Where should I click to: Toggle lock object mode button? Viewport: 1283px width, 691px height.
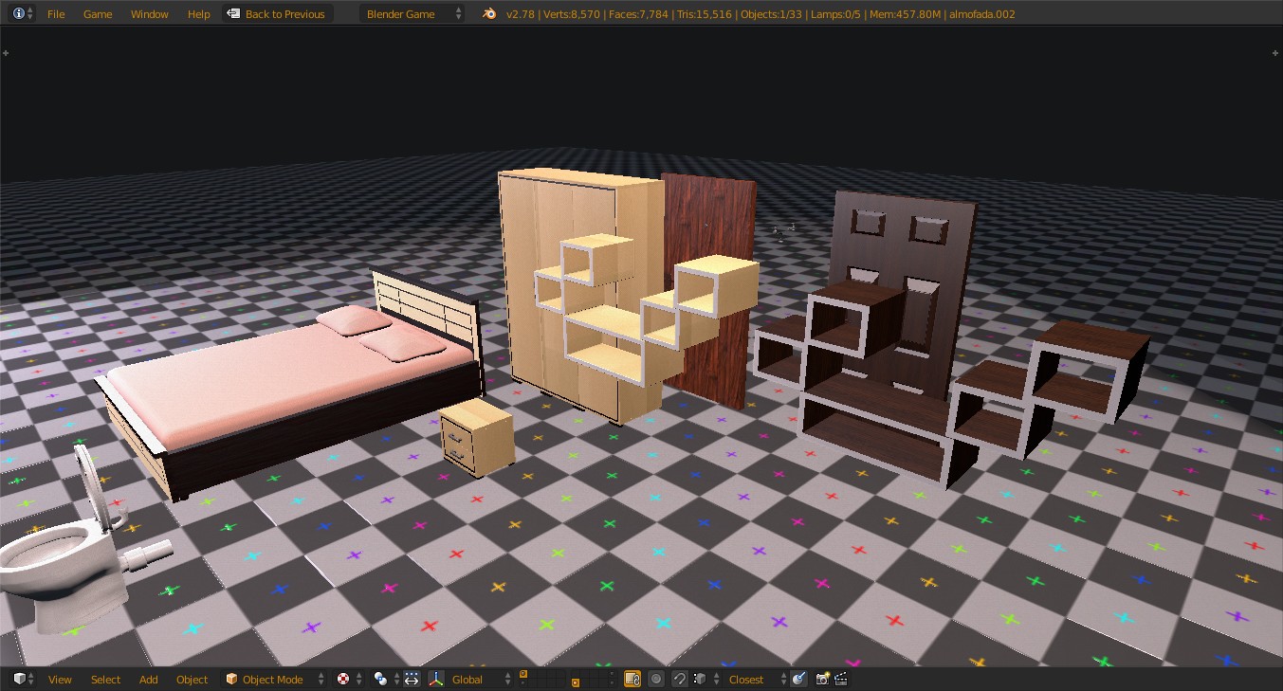(632, 679)
